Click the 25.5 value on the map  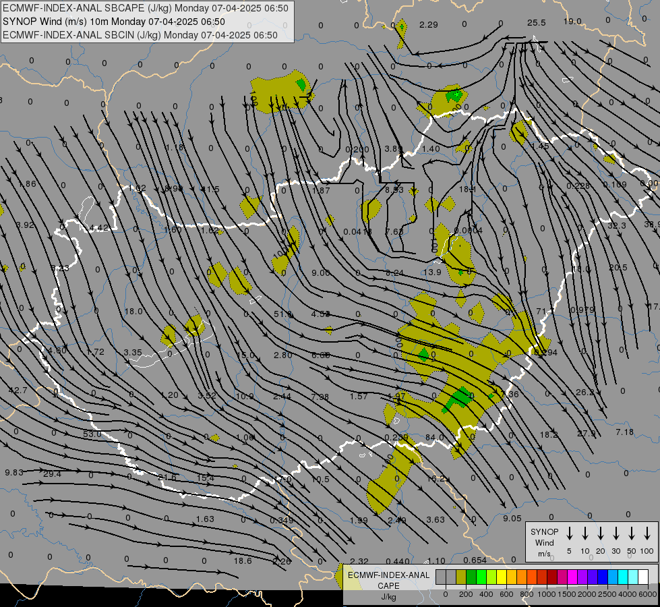point(536,23)
